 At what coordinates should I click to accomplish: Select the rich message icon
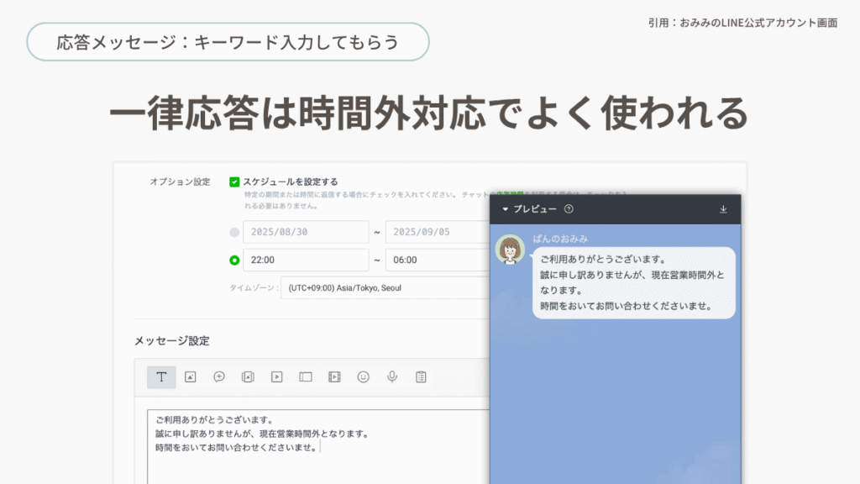[x=248, y=377]
